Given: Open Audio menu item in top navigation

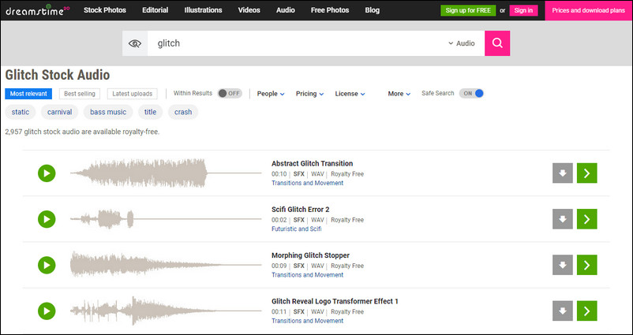Looking at the screenshot, I should (x=286, y=10).
